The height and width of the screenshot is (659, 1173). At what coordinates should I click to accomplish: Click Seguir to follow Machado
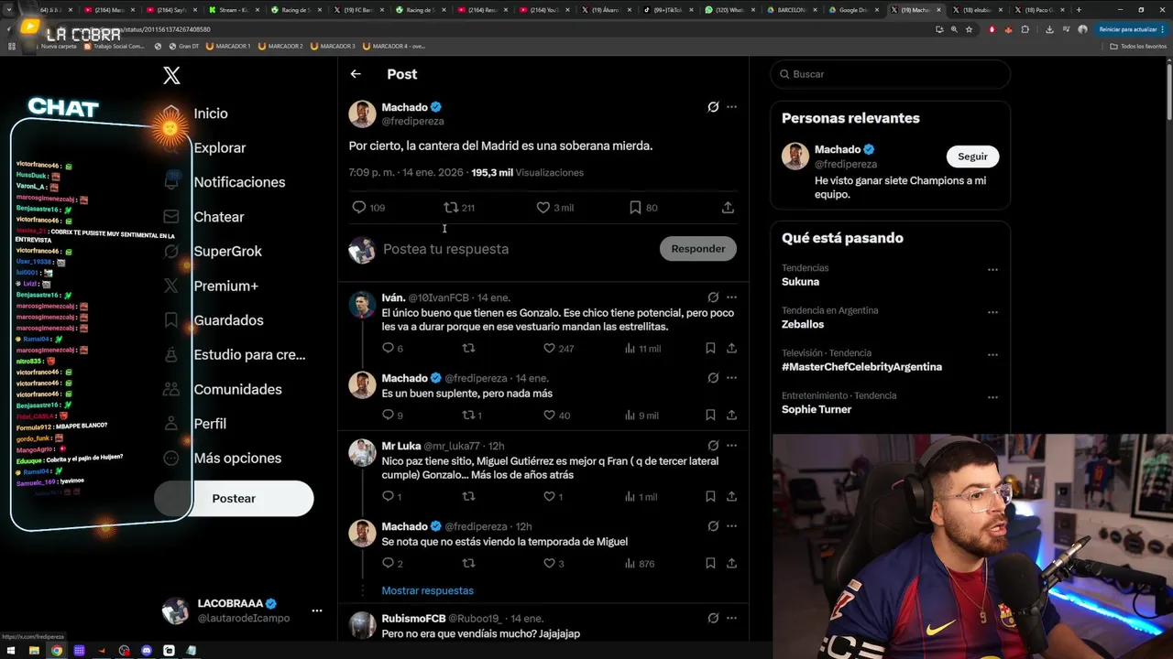pyautogui.click(x=972, y=157)
